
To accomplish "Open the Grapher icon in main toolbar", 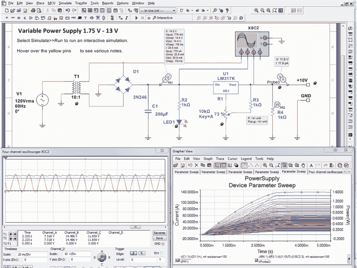I will click(x=109, y=10).
